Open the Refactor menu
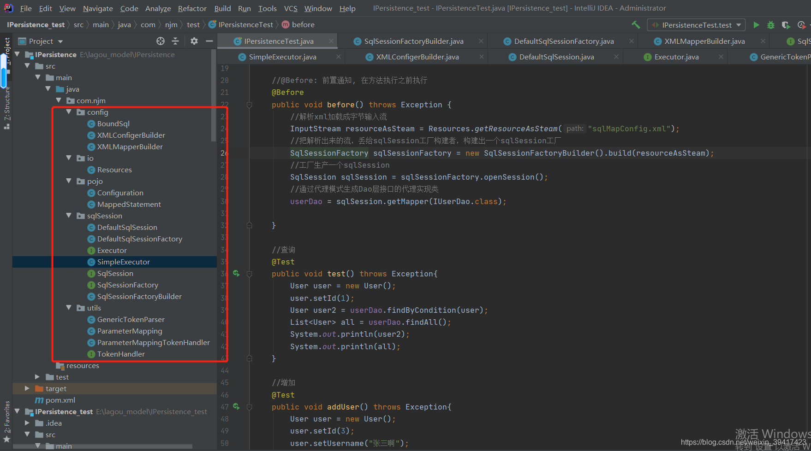 coord(192,8)
